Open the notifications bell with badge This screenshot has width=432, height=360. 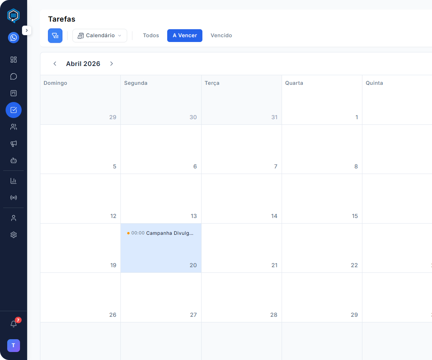coord(14,324)
